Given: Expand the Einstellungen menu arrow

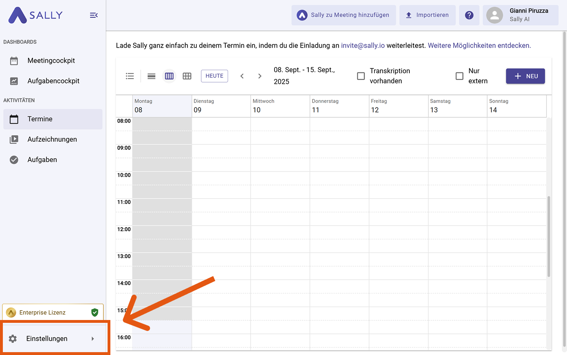Looking at the screenshot, I should 93,339.
